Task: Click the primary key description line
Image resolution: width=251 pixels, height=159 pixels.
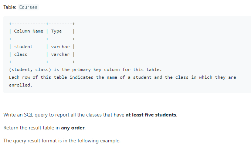Action: click(85, 70)
